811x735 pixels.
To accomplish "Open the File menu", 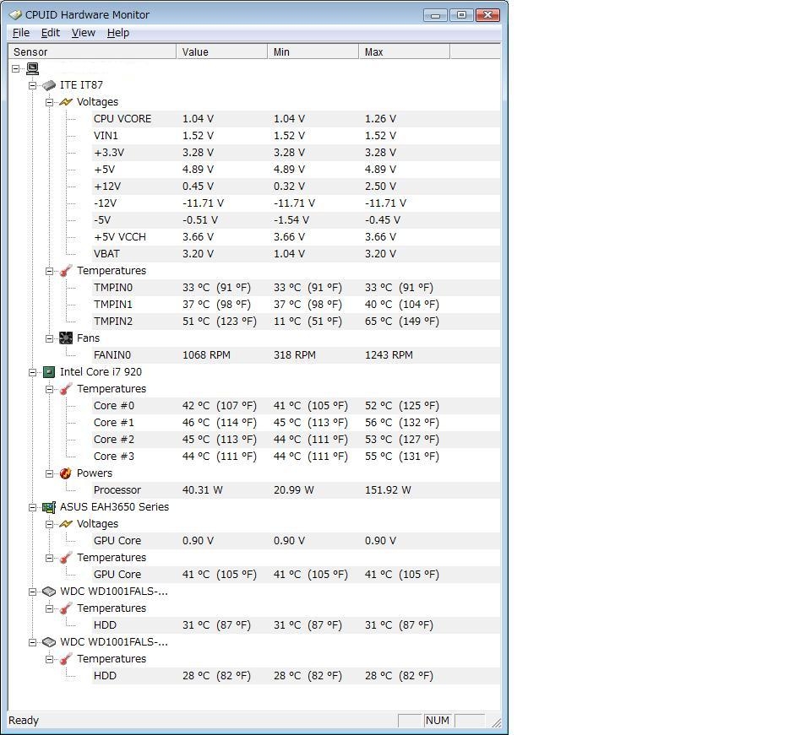I will pyautogui.click(x=20, y=33).
